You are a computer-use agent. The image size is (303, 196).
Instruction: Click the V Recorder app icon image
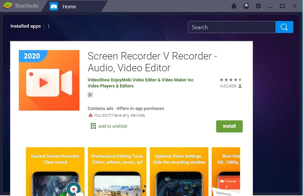coord(49,80)
